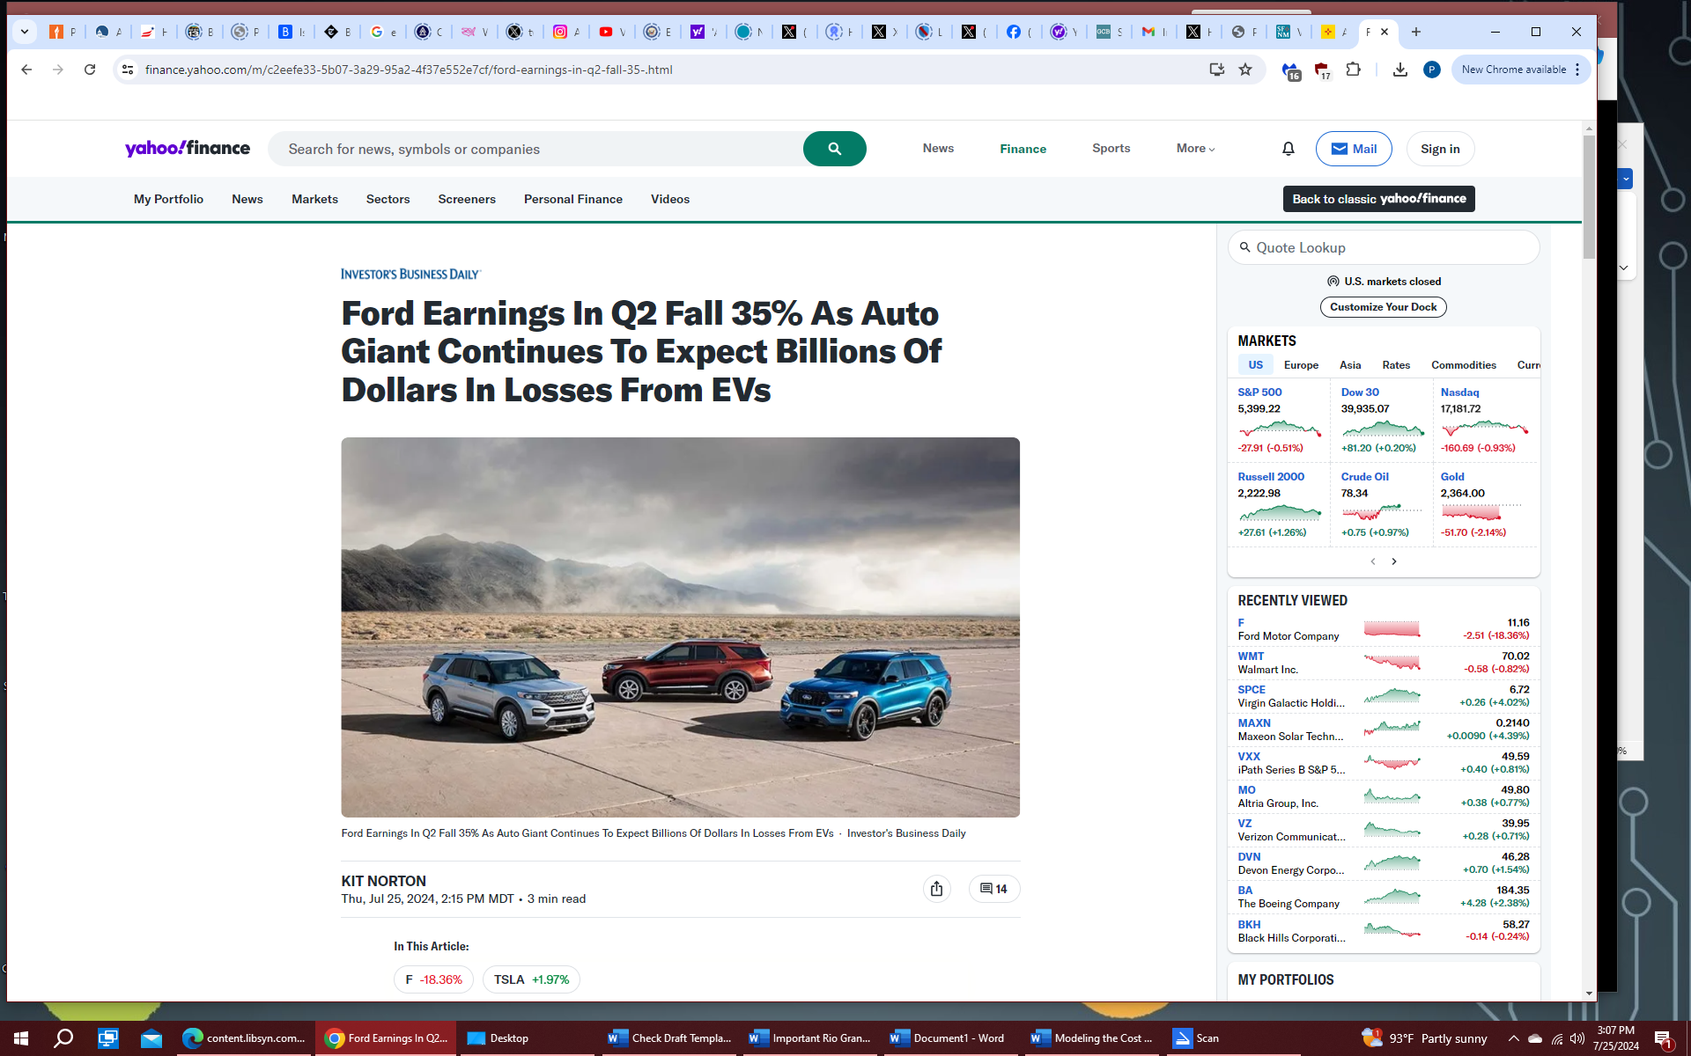1691x1056 pixels.
Task: Reload the page with the refresh icon
Action: 90,70
